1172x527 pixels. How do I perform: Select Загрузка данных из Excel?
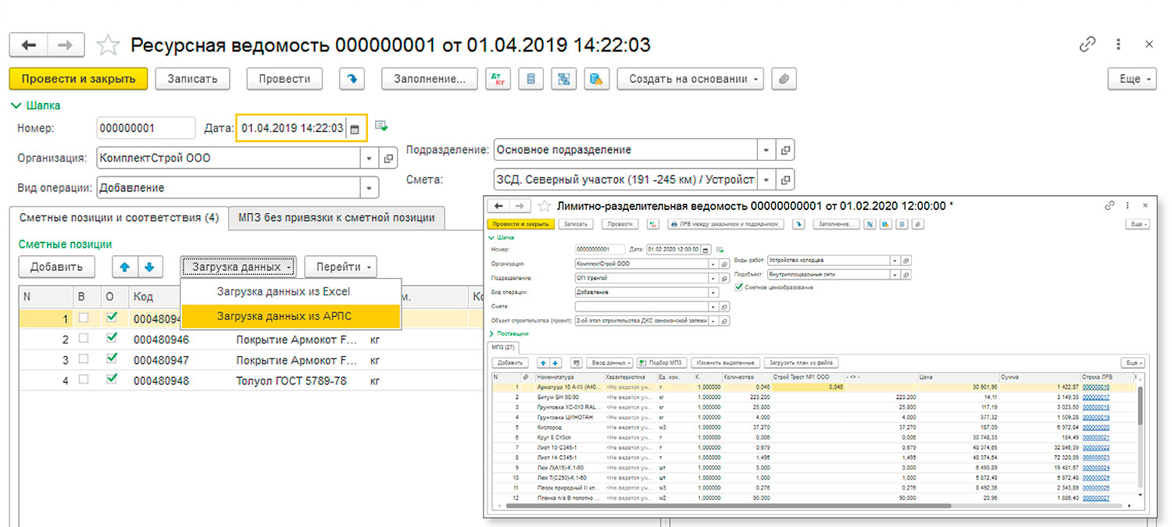[283, 292]
